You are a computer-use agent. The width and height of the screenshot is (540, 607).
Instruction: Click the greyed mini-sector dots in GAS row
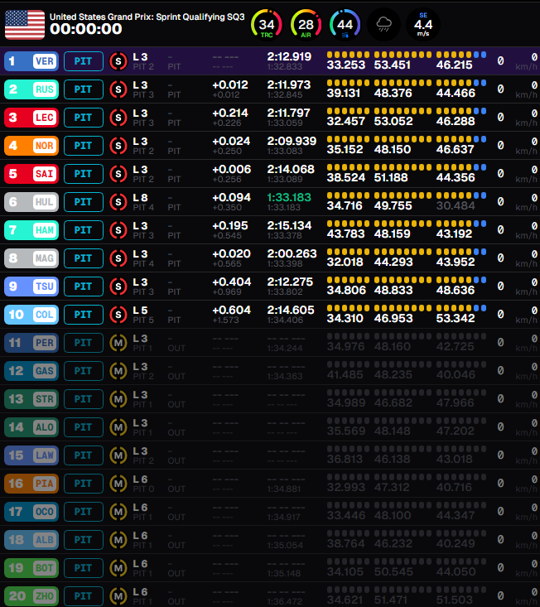407,364
